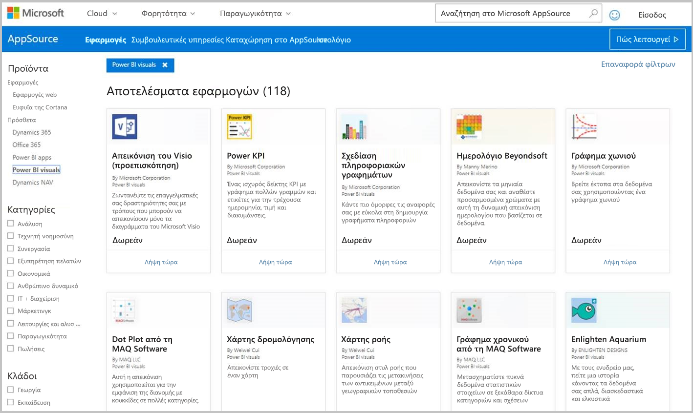The height and width of the screenshot is (413, 693).
Task: Open the Συμβουλευτικές υπηρεσίες tab
Action: click(x=177, y=40)
